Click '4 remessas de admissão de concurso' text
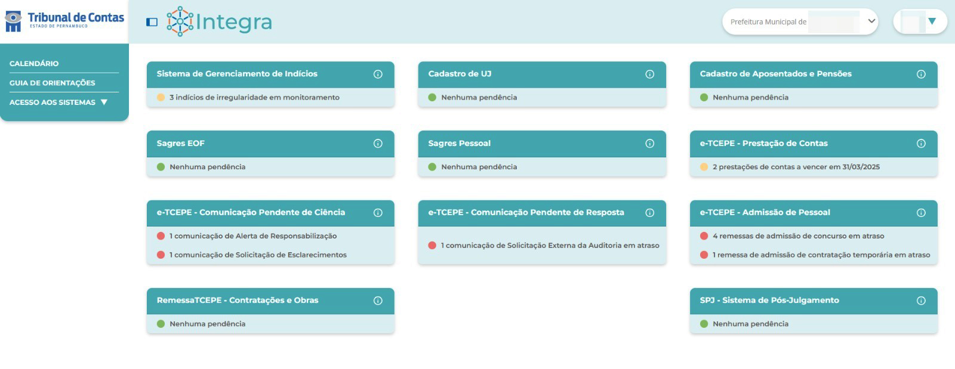Screen dimensions: 955x369 (x=799, y=236)
